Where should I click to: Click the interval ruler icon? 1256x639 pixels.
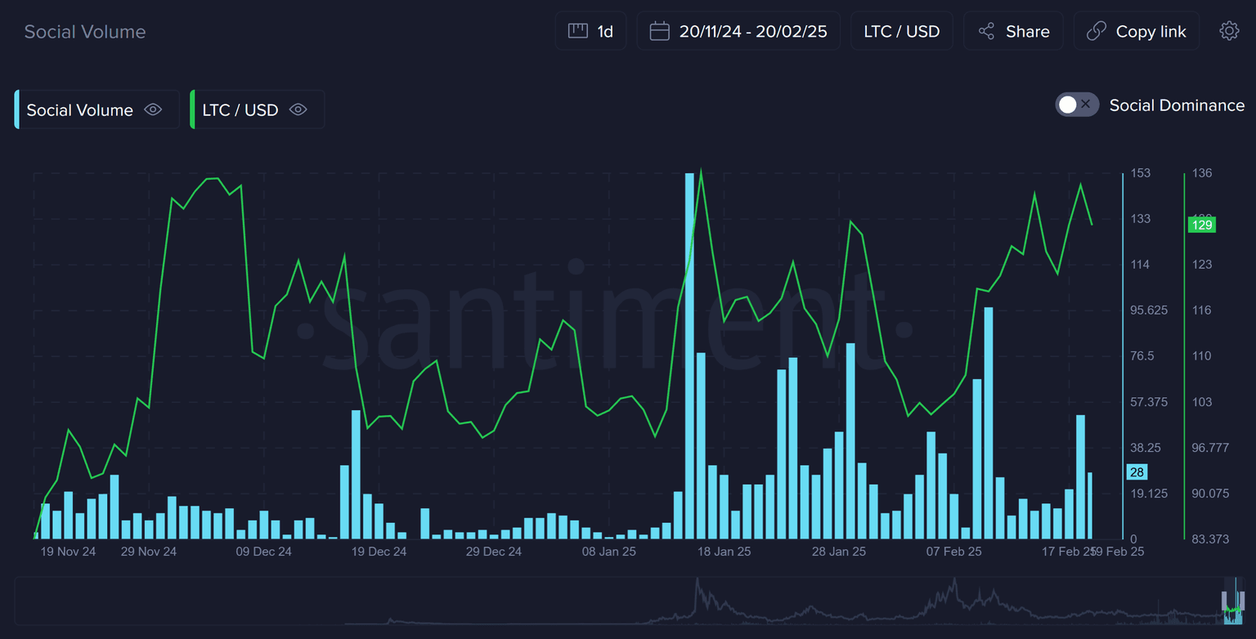point(578,31)
